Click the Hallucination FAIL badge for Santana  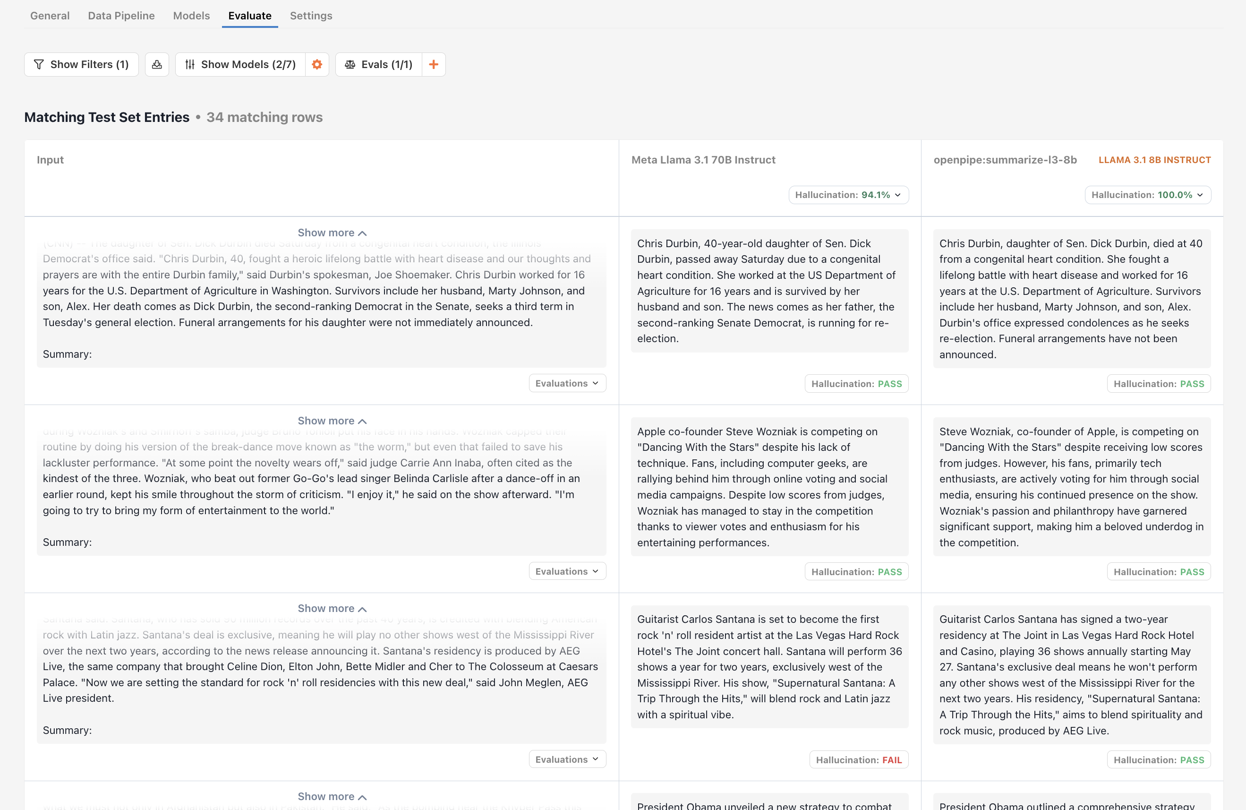point(859,760)
